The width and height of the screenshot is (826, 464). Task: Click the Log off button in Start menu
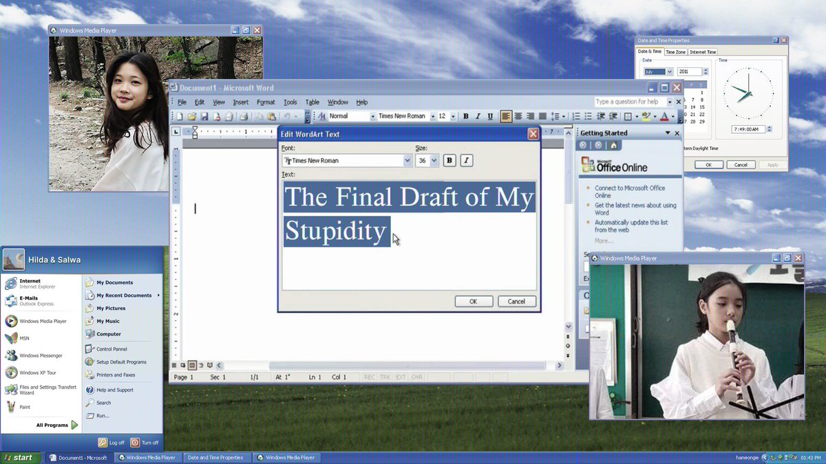(112, 443)
